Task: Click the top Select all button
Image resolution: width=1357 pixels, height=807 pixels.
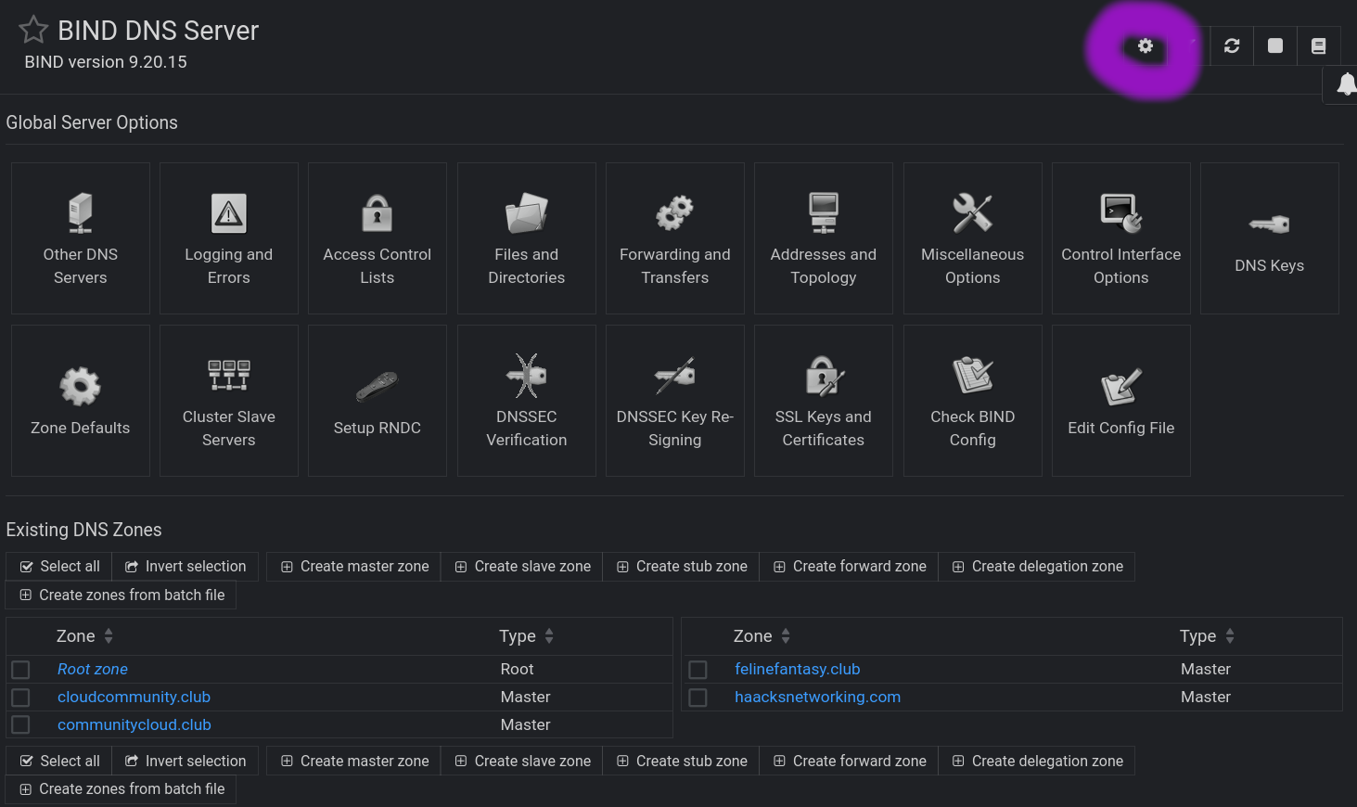Action: 59,567
